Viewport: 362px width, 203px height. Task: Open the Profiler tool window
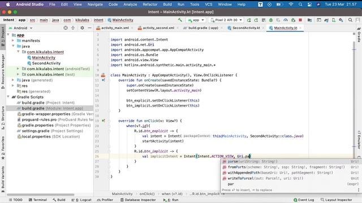[x=105, y=200]
